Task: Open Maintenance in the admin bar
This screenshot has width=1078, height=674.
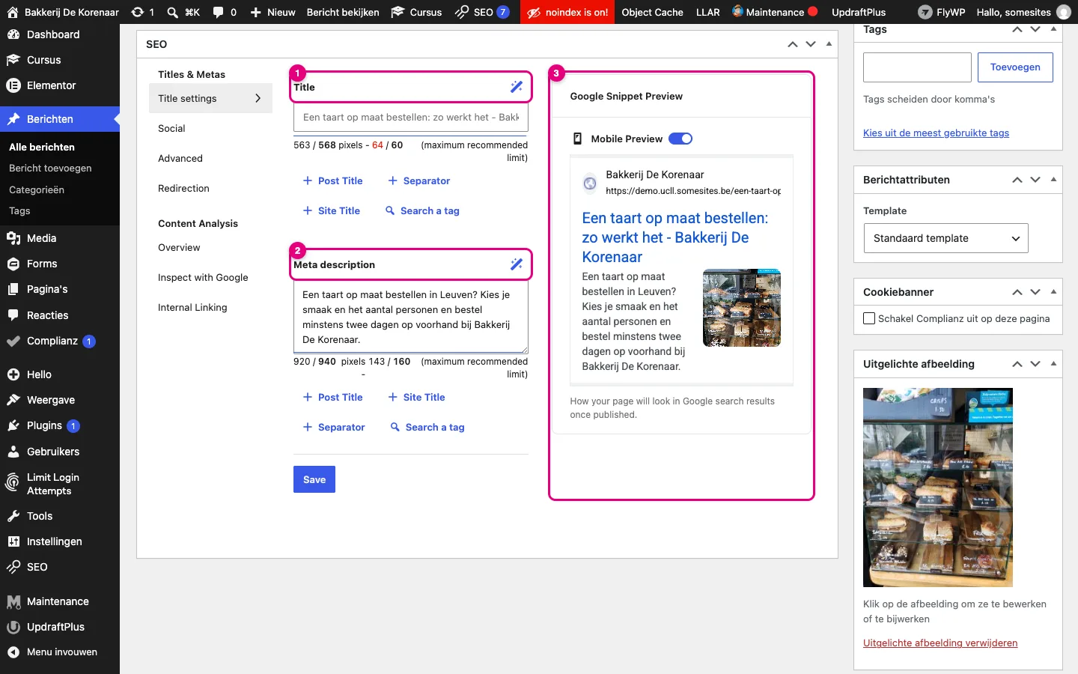Action: coord(774,12)
